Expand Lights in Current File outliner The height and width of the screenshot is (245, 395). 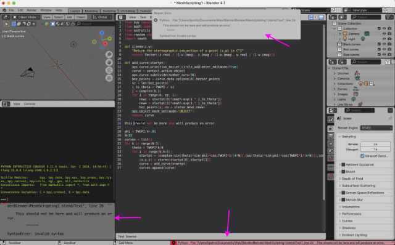[x=335, y=100]
